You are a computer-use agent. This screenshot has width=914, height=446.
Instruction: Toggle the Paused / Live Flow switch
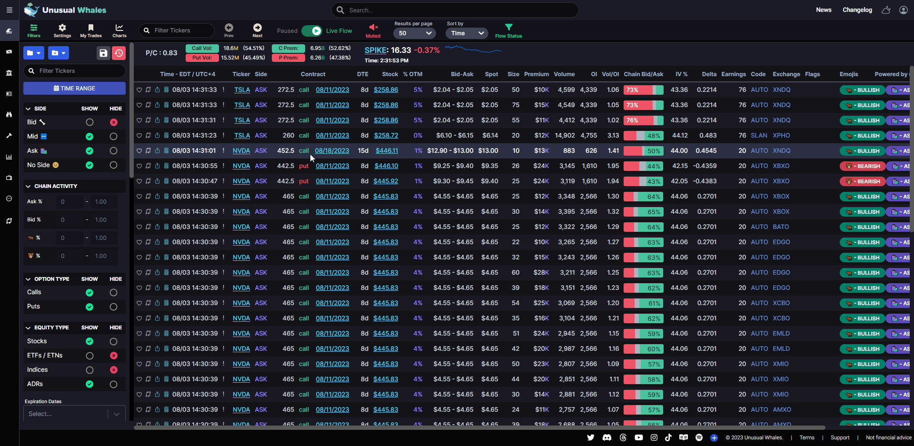point(311,31)
